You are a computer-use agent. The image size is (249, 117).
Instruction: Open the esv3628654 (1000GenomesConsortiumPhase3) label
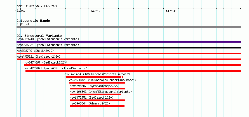click(98, 74)
